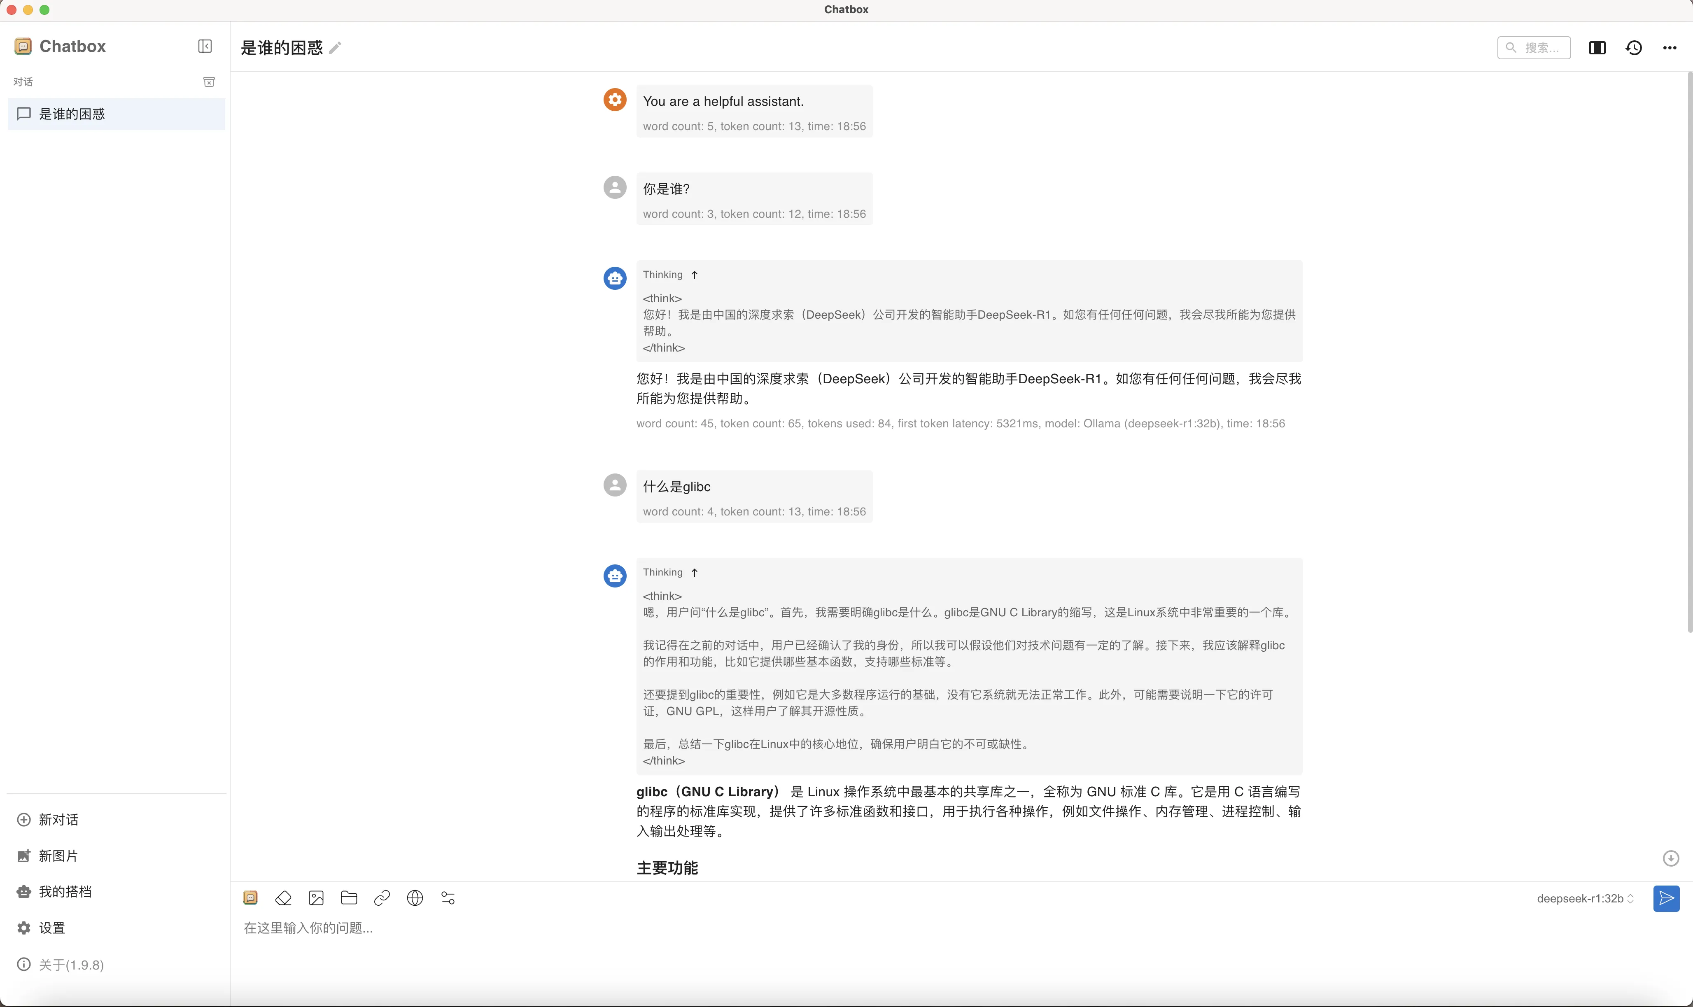Click the archive conversations icon beside 对话
The width and height of the screenshot is (1693, 1007).
(209, 82)
